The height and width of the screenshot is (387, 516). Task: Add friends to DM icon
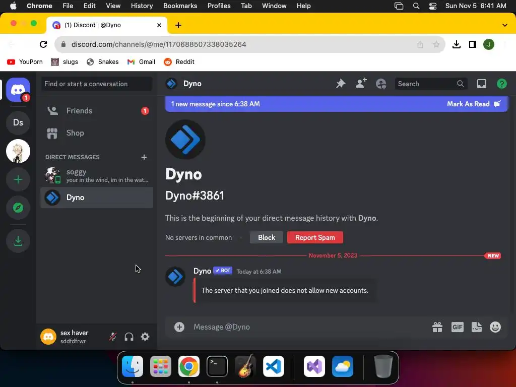coord(361,84)
